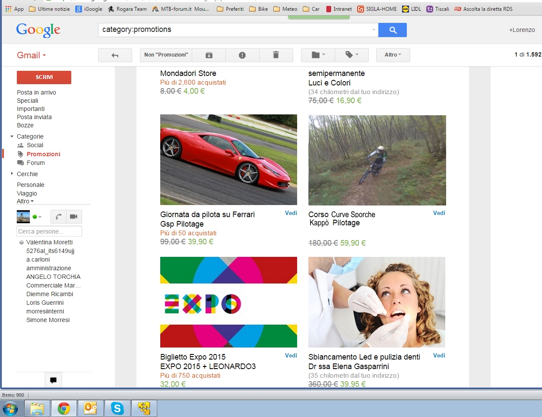Click Vedi link for Sbiancamento Led

(x=439, y=355)
